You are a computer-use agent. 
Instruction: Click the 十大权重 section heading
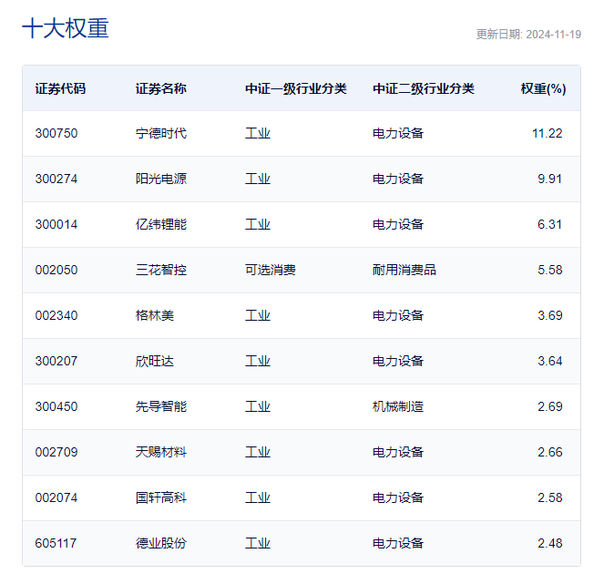click(65, 28)
